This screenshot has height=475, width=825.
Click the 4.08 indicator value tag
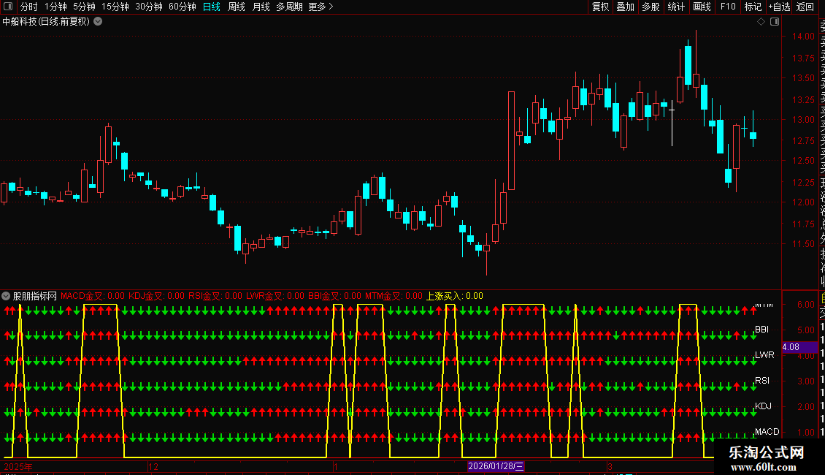[799, 347]
